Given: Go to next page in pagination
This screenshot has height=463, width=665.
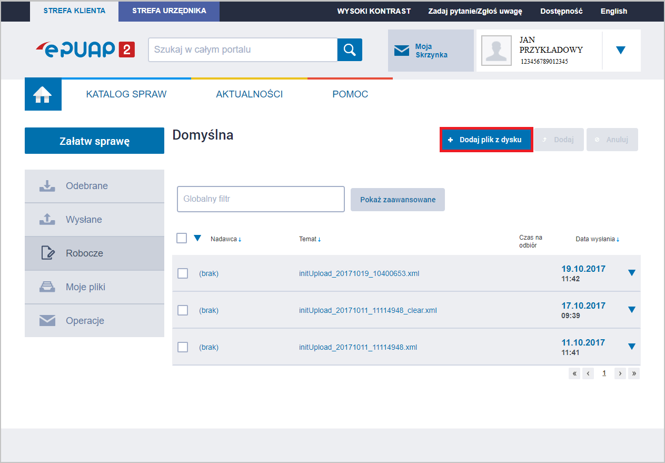Looking at the screenshot, I should [x=620, y=373].
